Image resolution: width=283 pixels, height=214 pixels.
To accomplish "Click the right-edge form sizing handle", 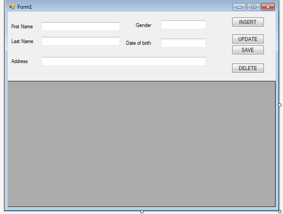I will click(280, 105).
